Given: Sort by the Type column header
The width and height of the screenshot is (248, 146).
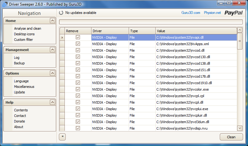Looking at the screenshot, I should [x=142, y=31].
